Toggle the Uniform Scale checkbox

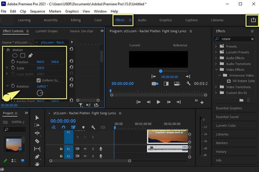coord(39,80)
